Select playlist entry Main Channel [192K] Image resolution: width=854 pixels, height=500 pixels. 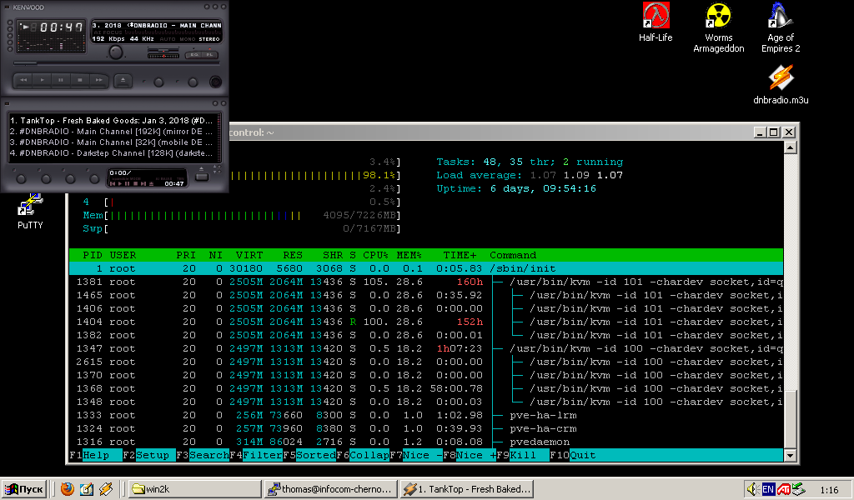point(111,132)
